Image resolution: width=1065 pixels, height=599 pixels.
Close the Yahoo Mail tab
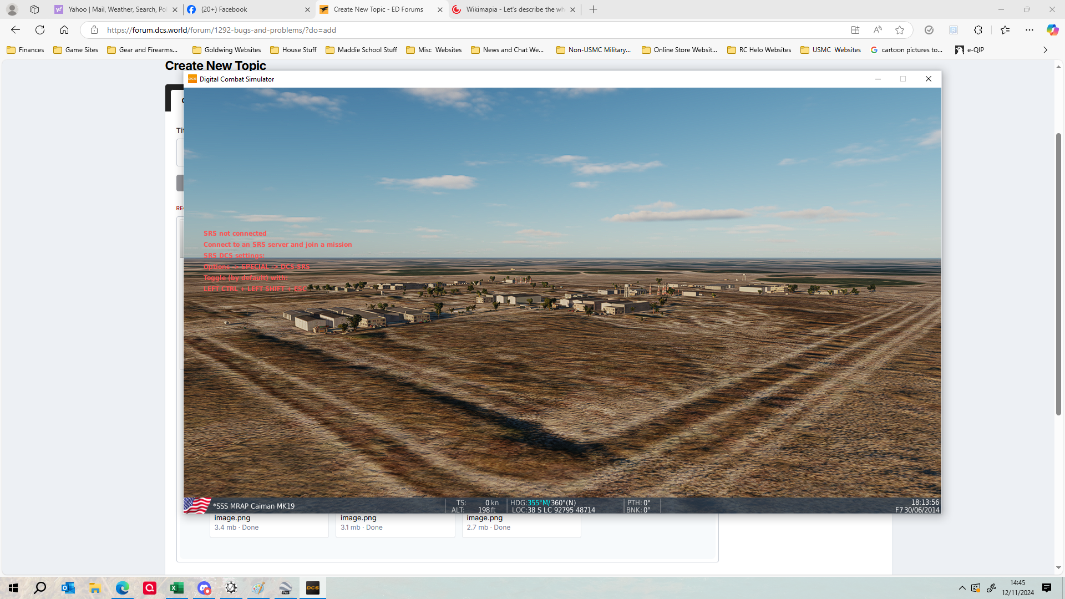[175, 9]
